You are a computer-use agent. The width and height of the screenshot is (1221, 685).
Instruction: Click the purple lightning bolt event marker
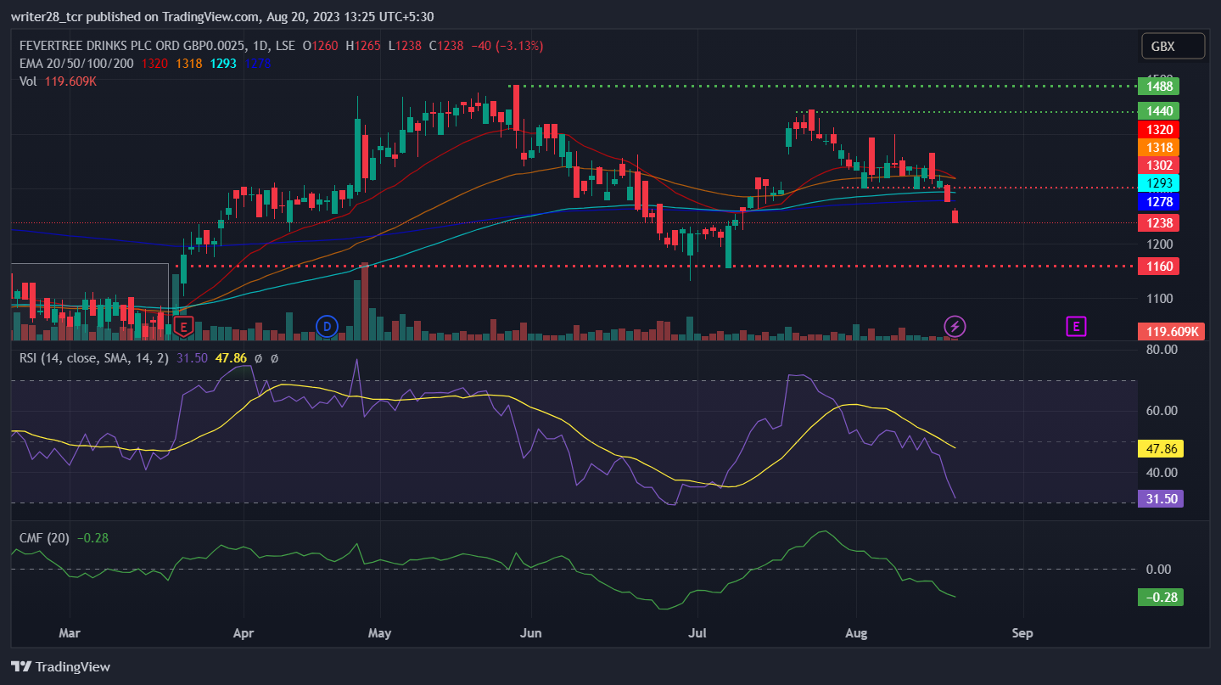point(955,326)
